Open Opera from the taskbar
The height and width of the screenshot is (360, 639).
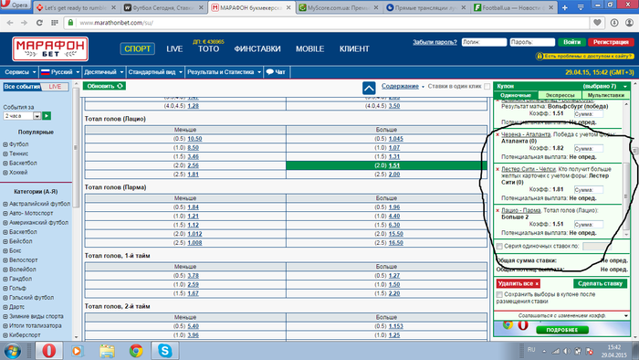(x=49, y=351)
